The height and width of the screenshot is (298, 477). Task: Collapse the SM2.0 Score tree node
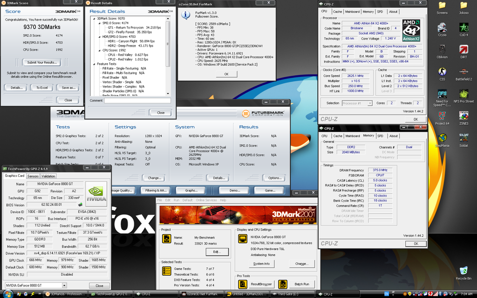click(100, 23)
